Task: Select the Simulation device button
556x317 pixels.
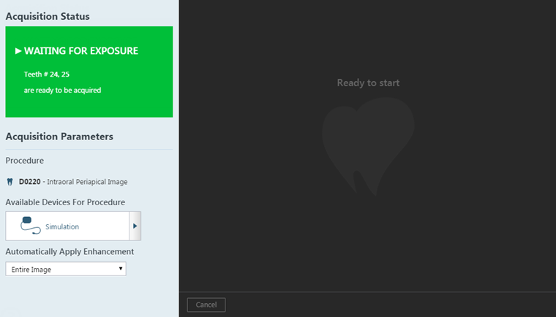Action: [x=67, y=226]
